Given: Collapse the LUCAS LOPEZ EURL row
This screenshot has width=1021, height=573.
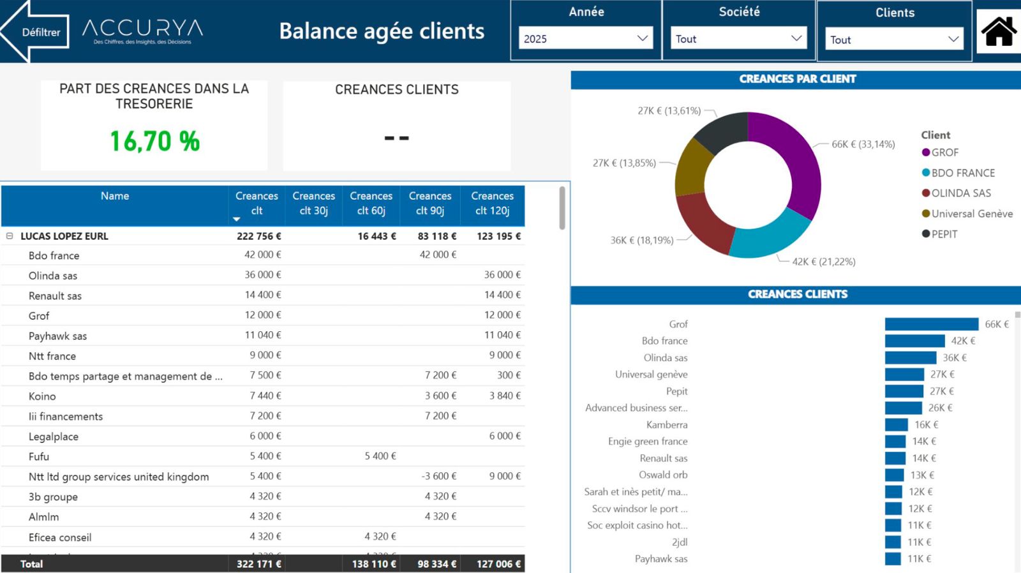Looking at the screenshot, I should pyautogui.click(x=10, y=236).
